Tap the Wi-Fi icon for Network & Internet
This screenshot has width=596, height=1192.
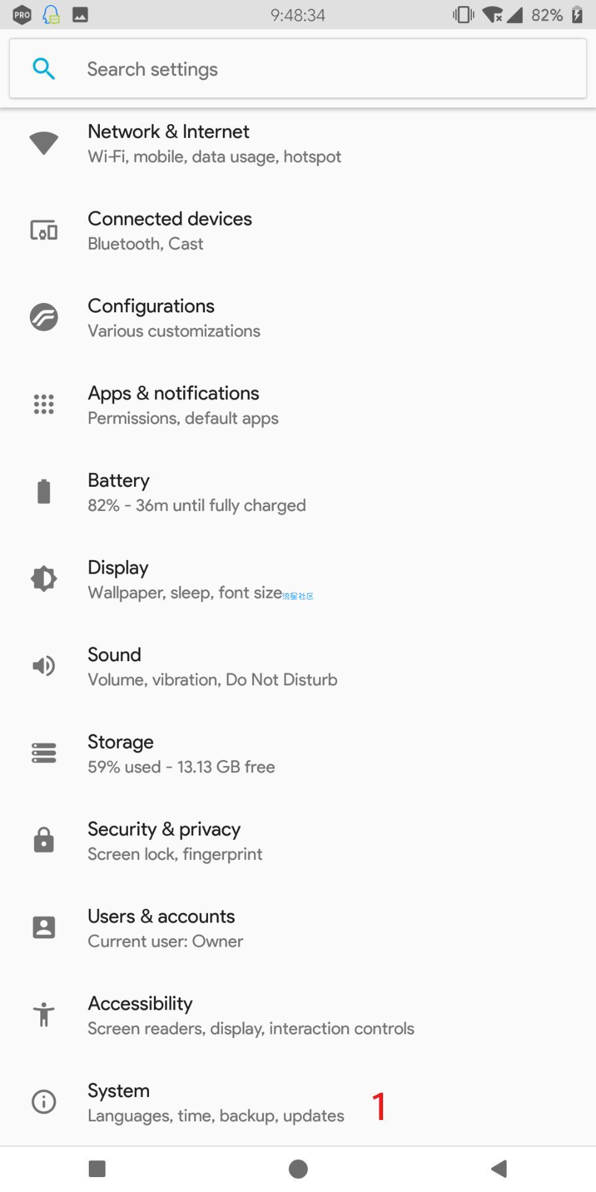pos(43,143)
